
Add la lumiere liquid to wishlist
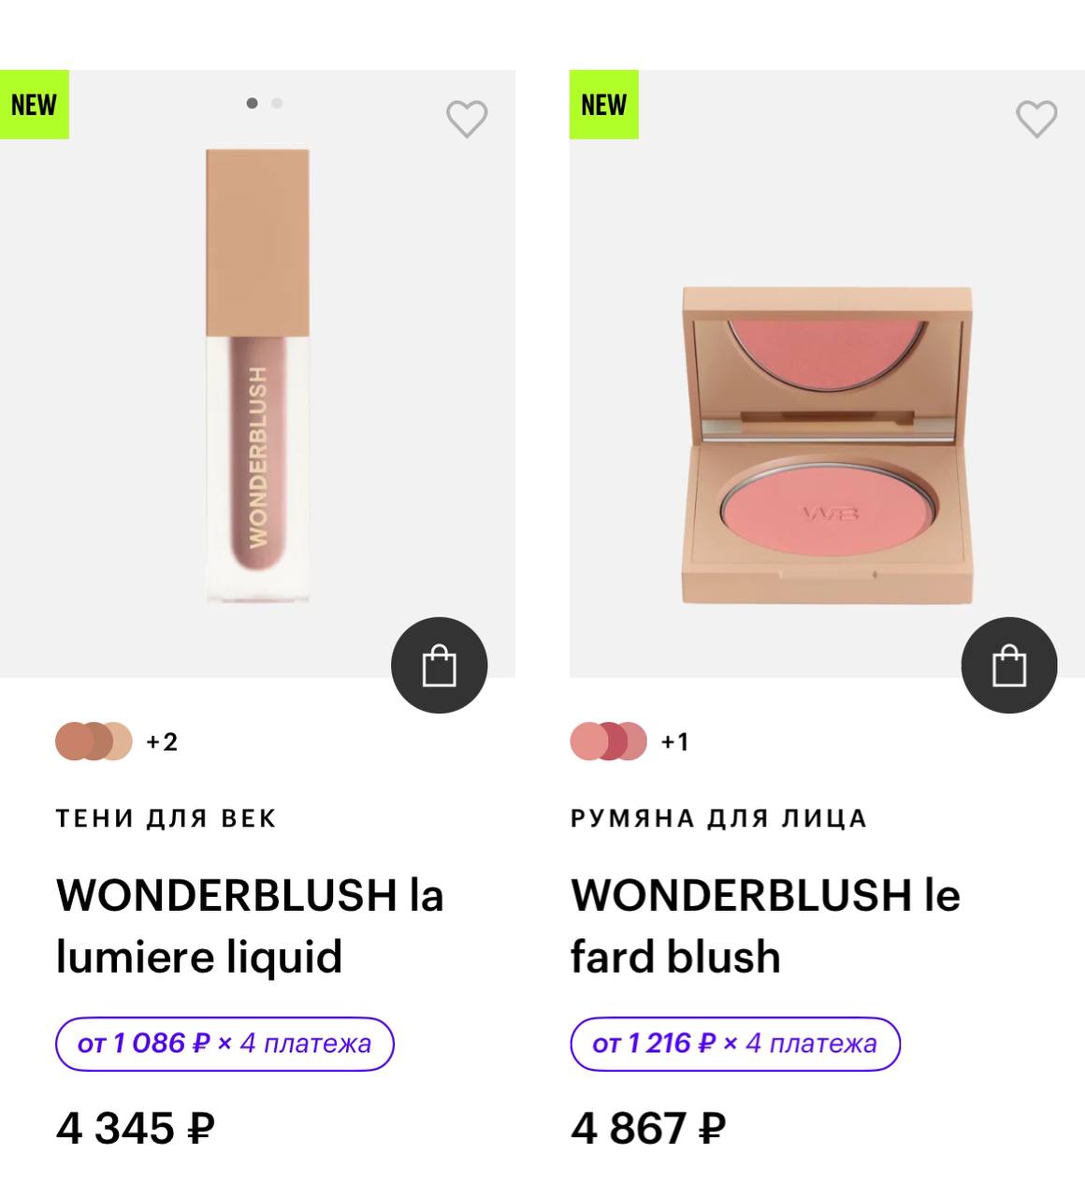[466, 119]
